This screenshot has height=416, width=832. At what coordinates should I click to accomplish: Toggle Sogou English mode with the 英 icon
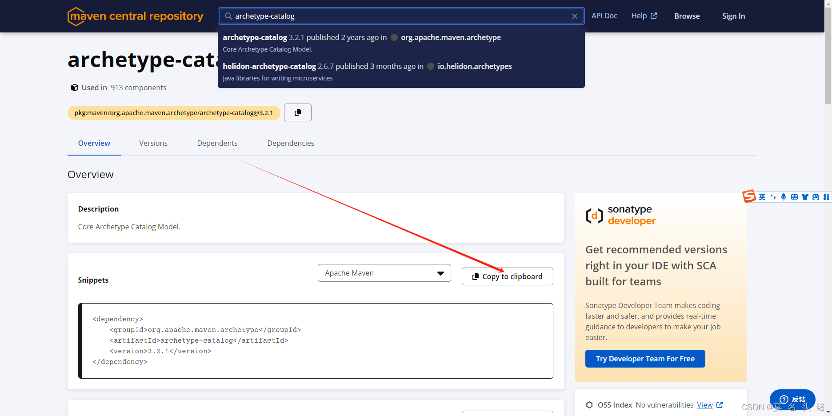[x=762, y=197]
